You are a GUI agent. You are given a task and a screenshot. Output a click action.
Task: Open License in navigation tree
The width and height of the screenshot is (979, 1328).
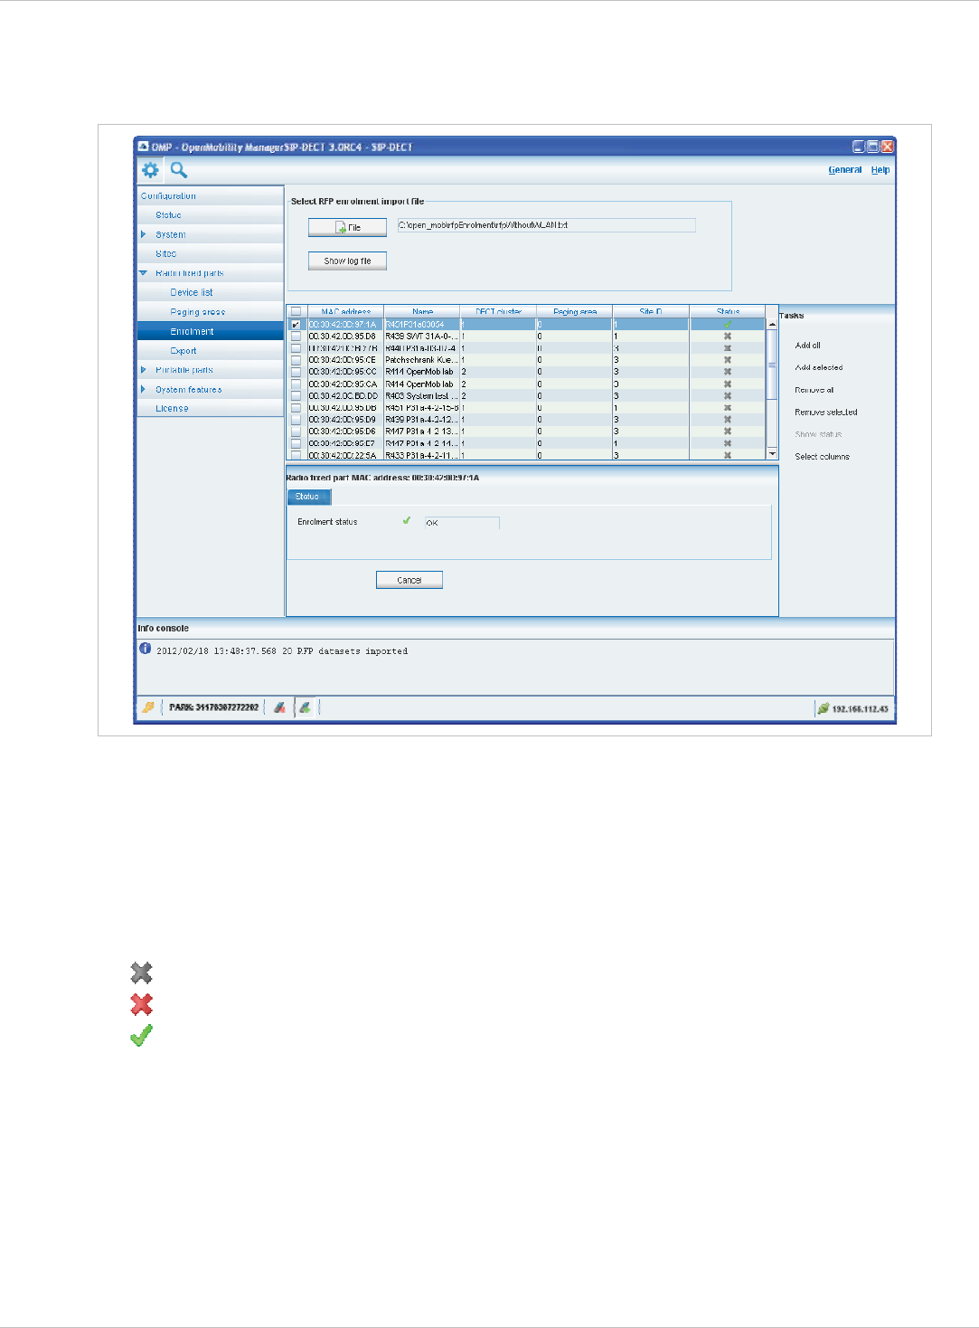pyautogui.click(x=172, y=409)
